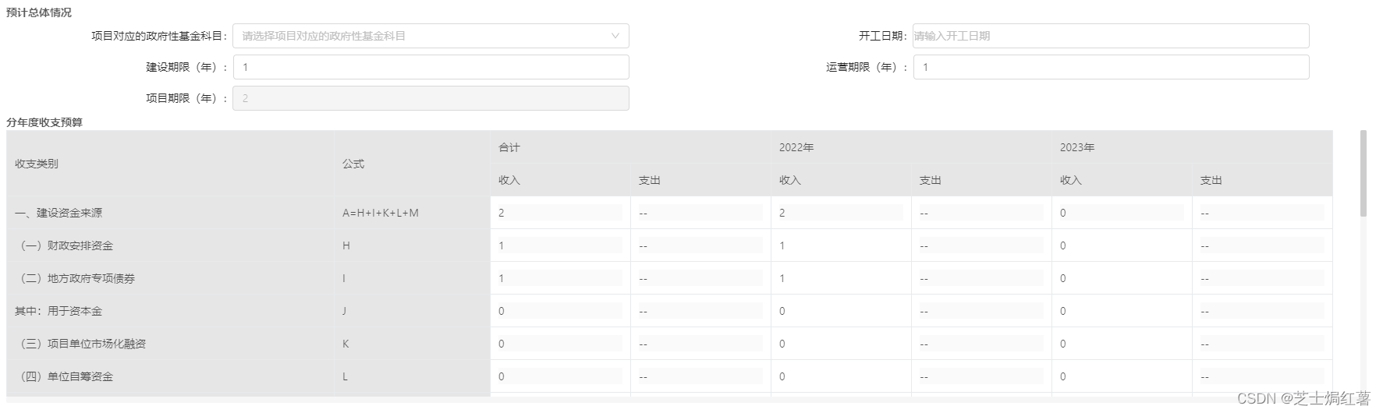Click the vertical scrollbar of the table
1383x413 pixels.
[x=1363, y=173]
